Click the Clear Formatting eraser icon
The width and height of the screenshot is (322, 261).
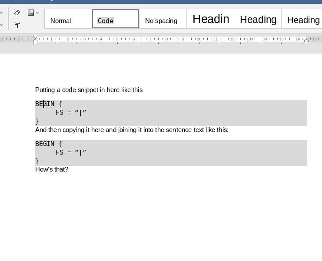point(17,13)
